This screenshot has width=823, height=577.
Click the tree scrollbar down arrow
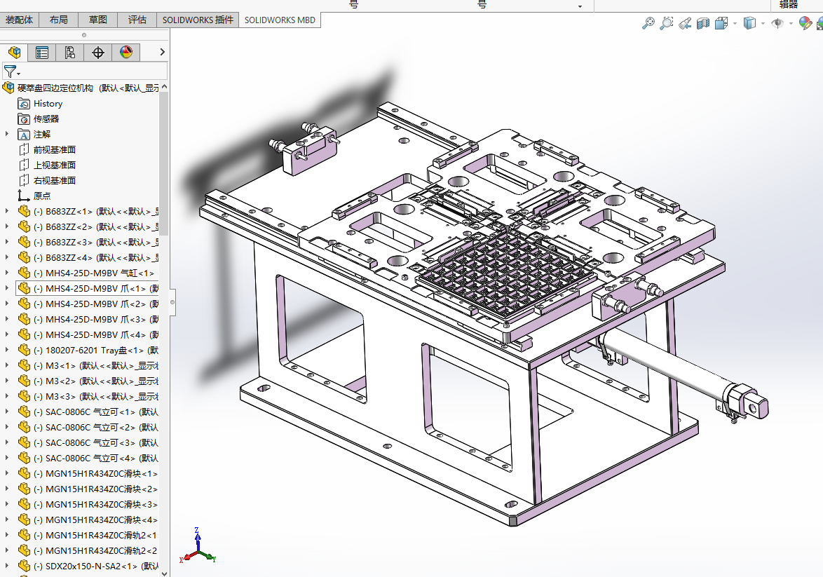point(164,573)
